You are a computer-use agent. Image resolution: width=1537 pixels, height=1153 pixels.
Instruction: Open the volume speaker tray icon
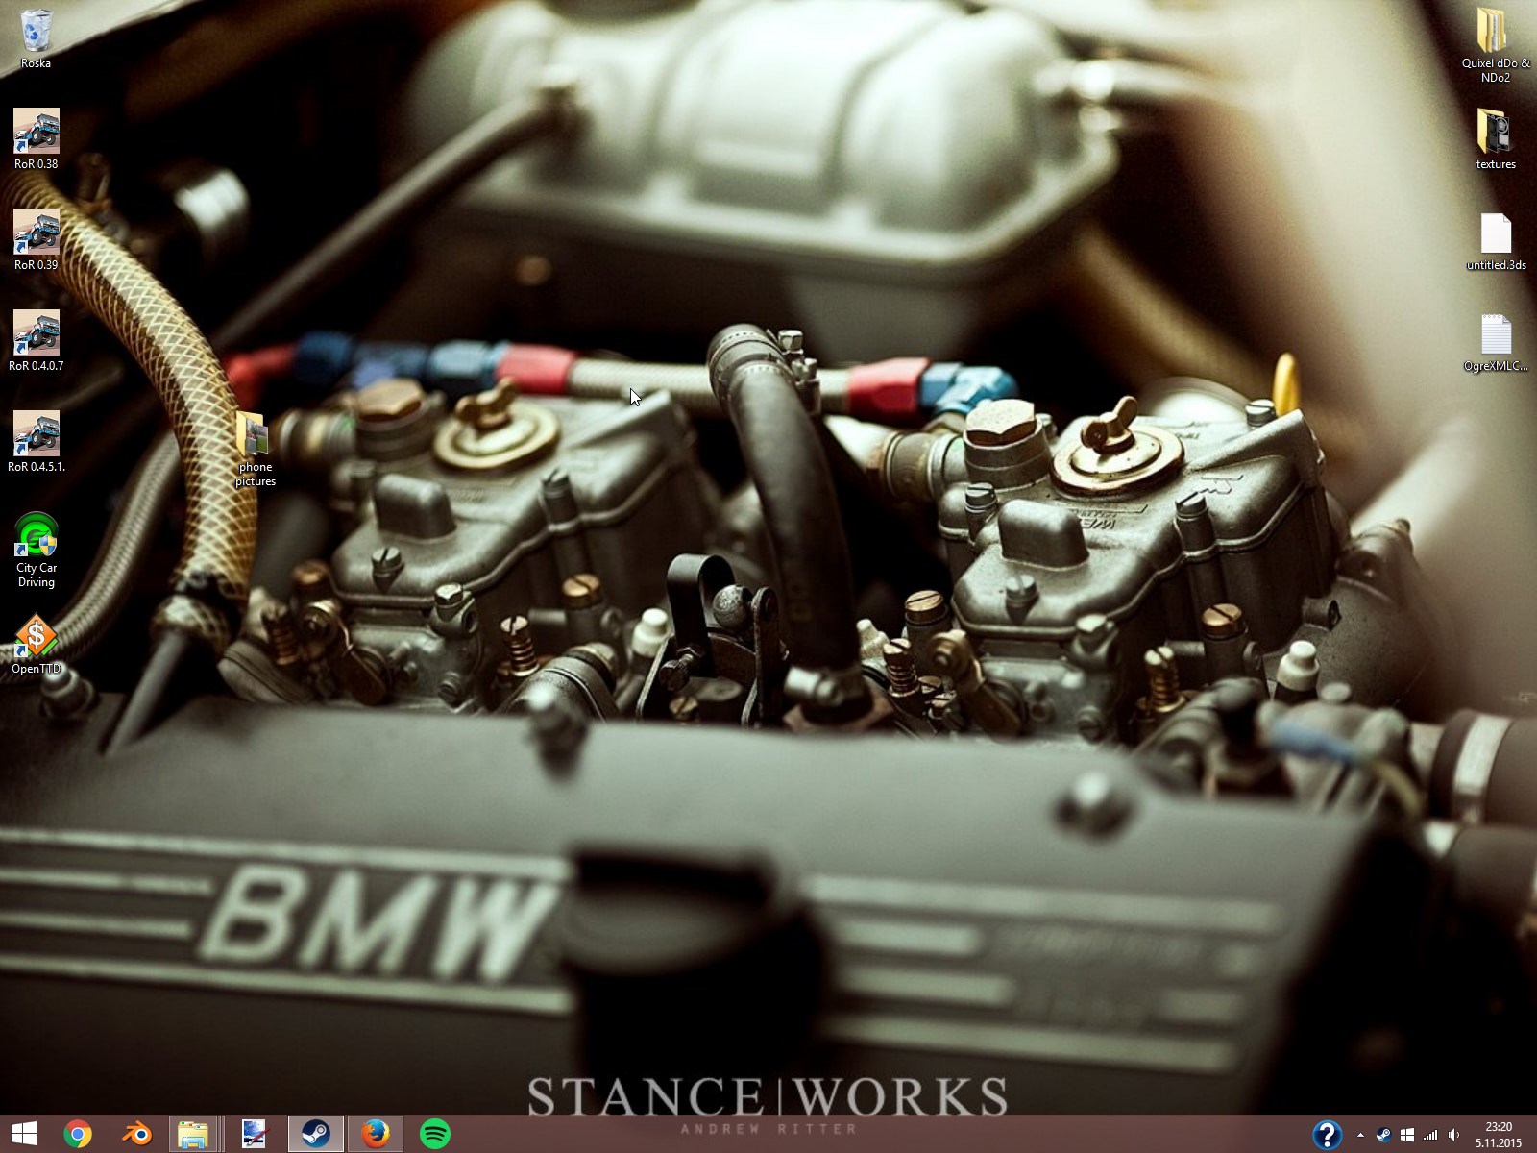pos(1453,1135)
